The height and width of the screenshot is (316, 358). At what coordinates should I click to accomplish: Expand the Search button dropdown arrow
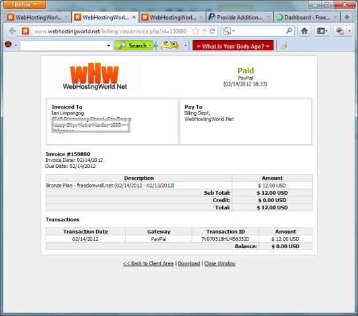[x=150, y=45]
